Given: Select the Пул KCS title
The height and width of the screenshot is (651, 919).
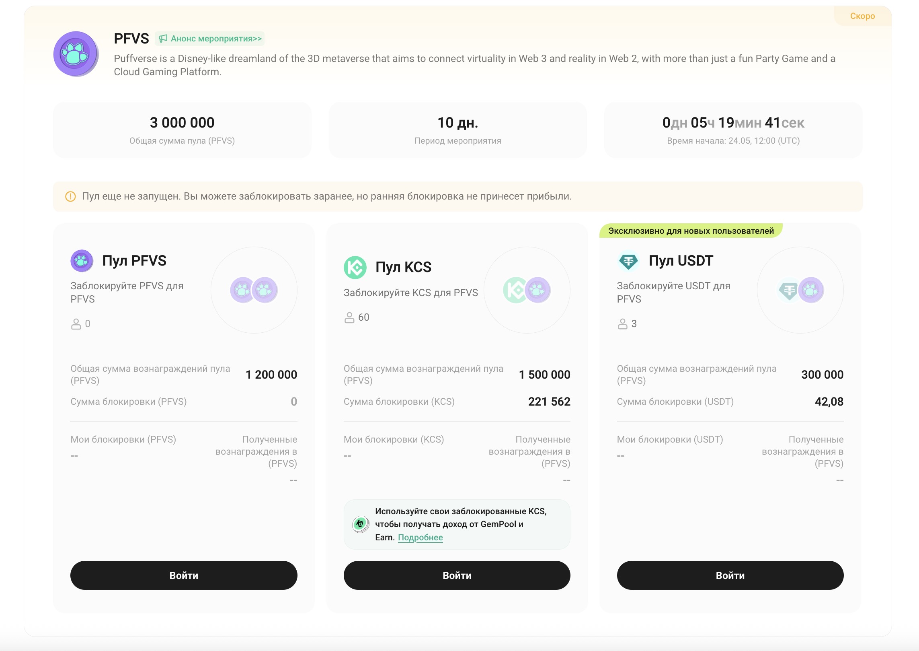Looking at the screenshot, I should tap(403, 267).
